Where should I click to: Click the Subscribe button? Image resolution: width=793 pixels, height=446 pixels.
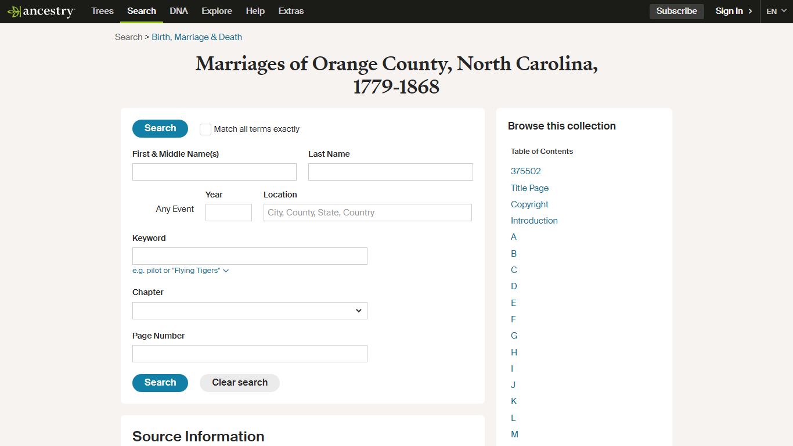[677, 11]
